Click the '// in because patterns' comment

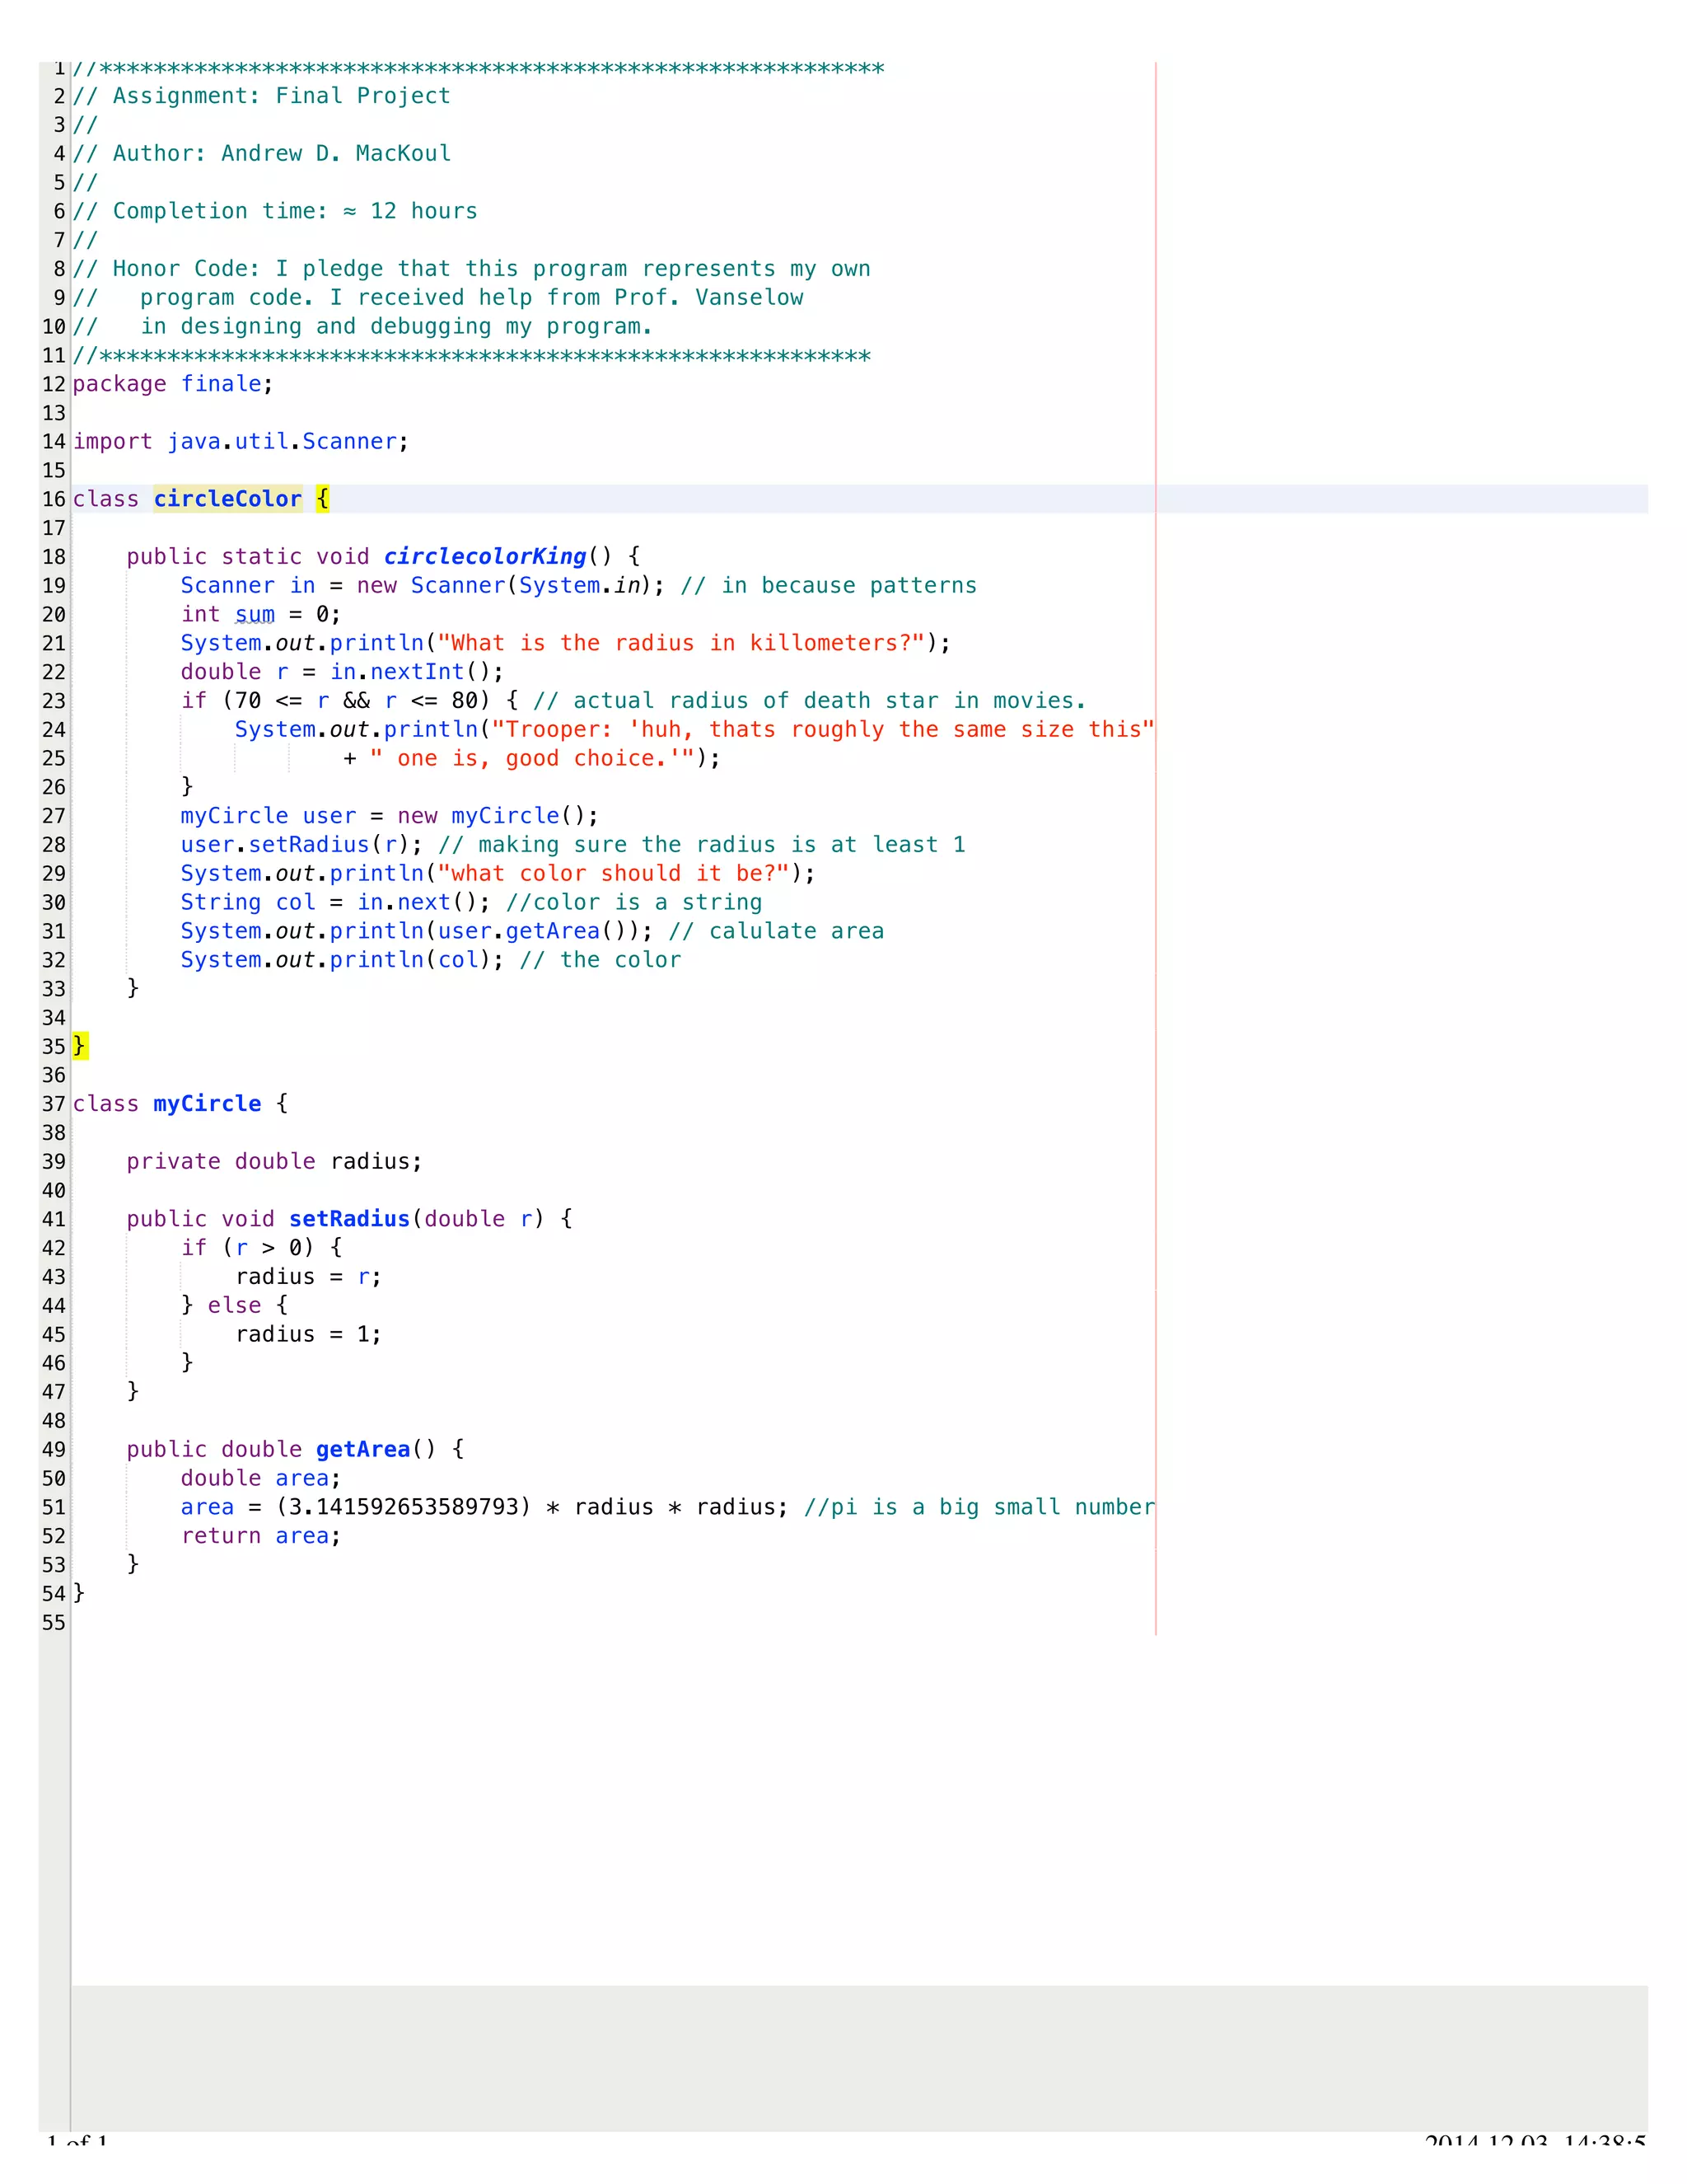829,585
